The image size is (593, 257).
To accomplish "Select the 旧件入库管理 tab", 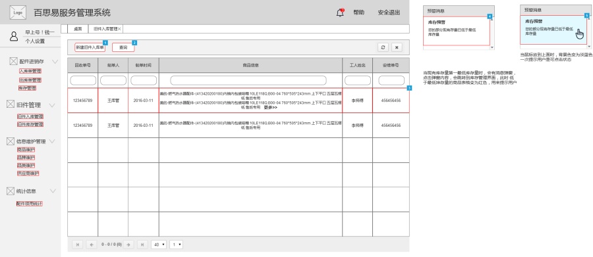I will coord(105,29).
